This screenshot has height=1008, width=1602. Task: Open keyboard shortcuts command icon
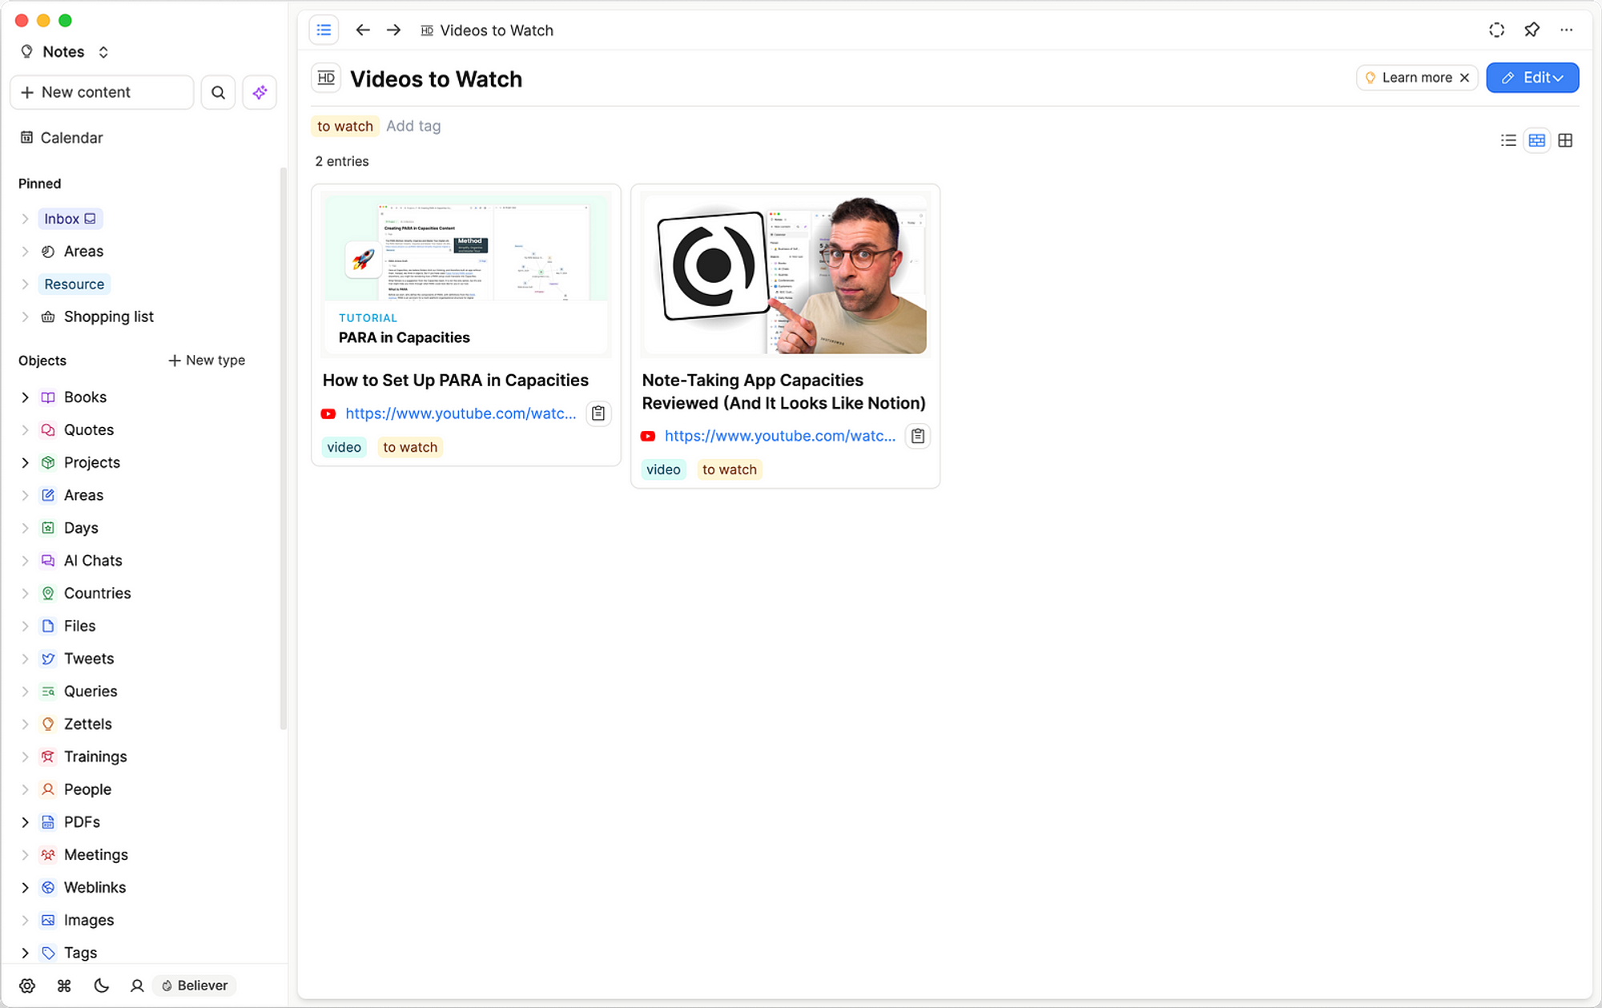(x=64, y=986)
